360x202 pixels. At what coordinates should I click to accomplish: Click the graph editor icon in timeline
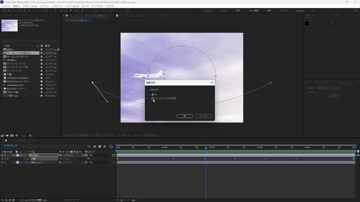(x=111, y=146)
